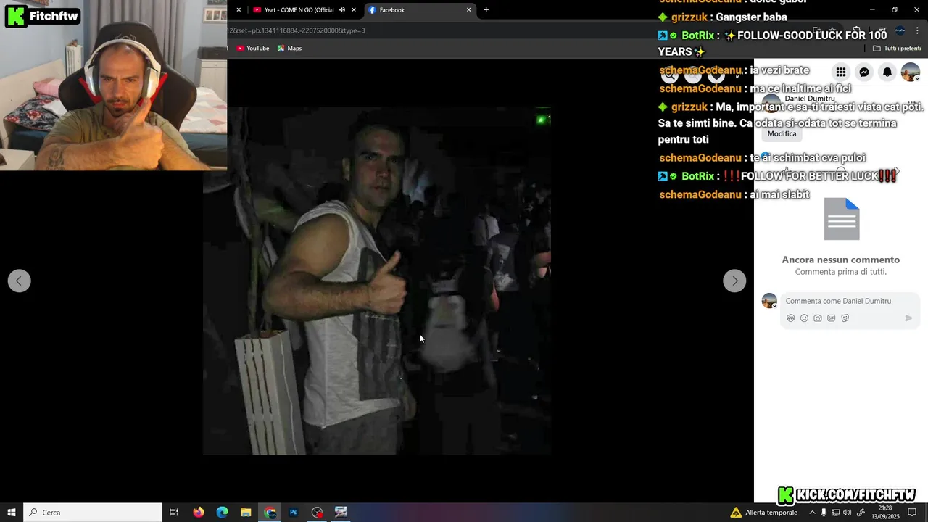
Task: Click the Modifica button
Action: click(782, 134)
